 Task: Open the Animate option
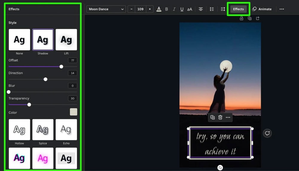coord(262,9)
